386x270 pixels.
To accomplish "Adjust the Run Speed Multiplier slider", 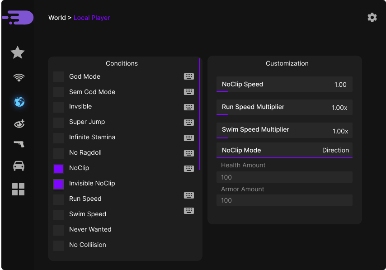I will pyautogui.click(x=284, y=107).
